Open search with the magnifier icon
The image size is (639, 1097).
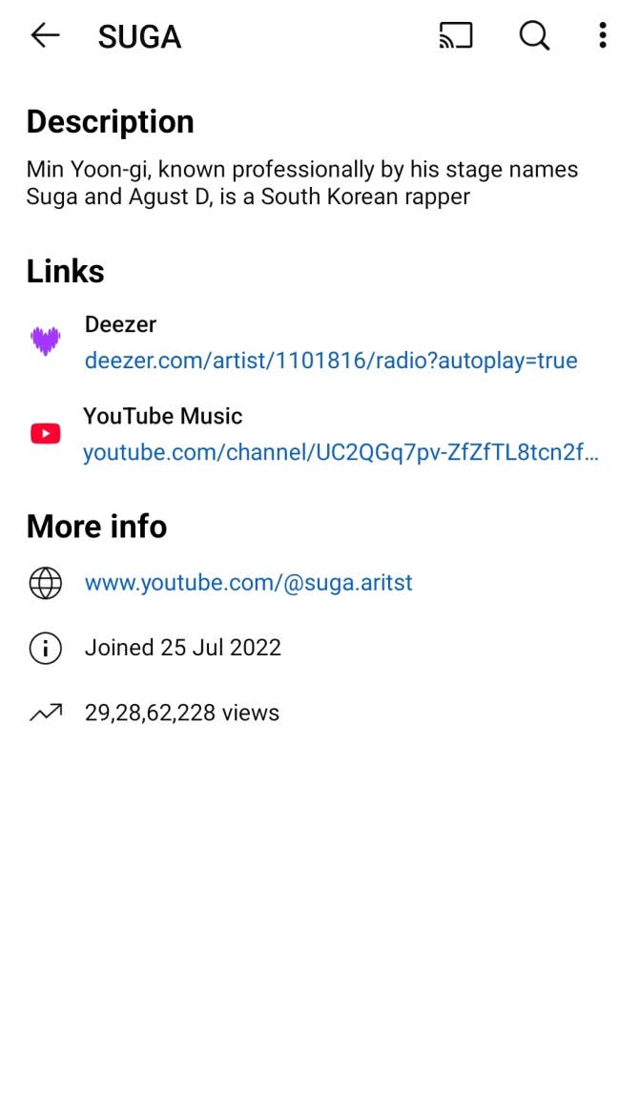tap(534, 36)
